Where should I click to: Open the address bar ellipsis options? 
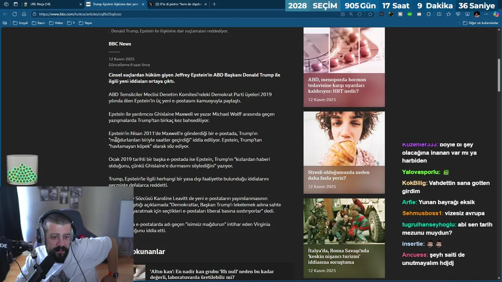click(360, 14)
